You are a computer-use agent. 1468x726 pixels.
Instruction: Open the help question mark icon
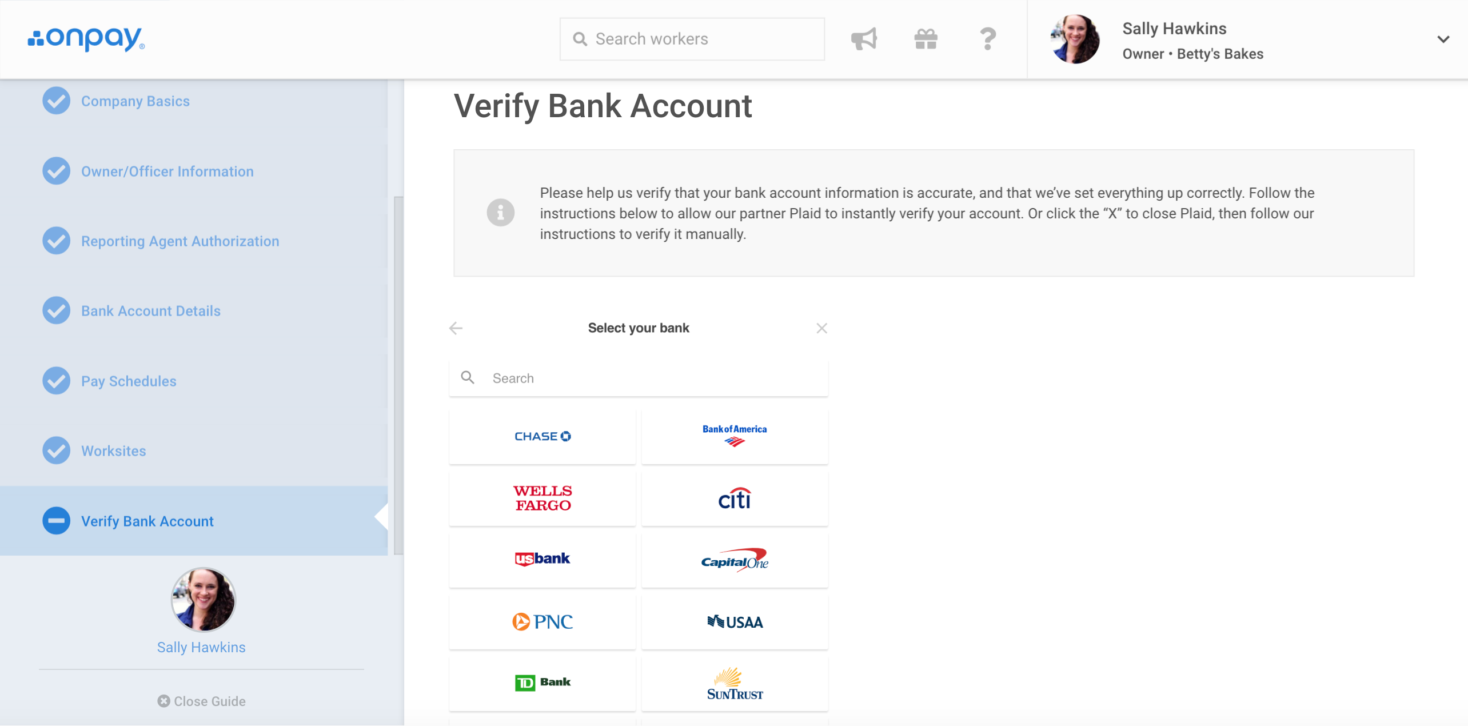coord(987,39)
